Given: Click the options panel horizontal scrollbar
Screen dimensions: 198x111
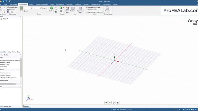Looking at the screenshot, I should tap(8, 84).
